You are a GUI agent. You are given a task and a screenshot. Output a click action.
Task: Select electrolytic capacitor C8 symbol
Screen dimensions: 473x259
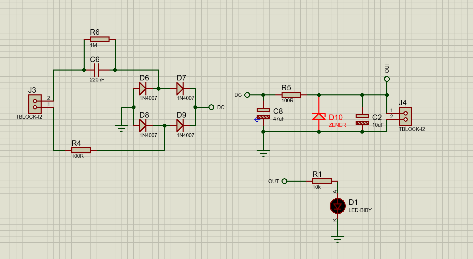pos(263,113)
